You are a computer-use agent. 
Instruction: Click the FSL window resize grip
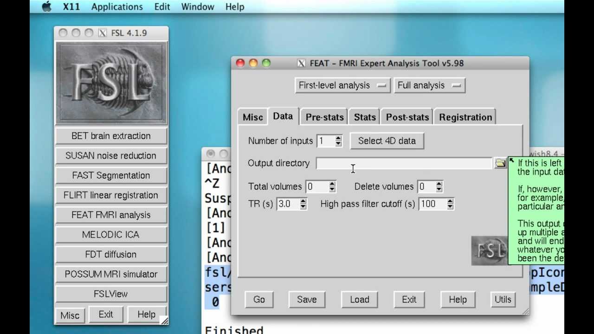point(164,320)
